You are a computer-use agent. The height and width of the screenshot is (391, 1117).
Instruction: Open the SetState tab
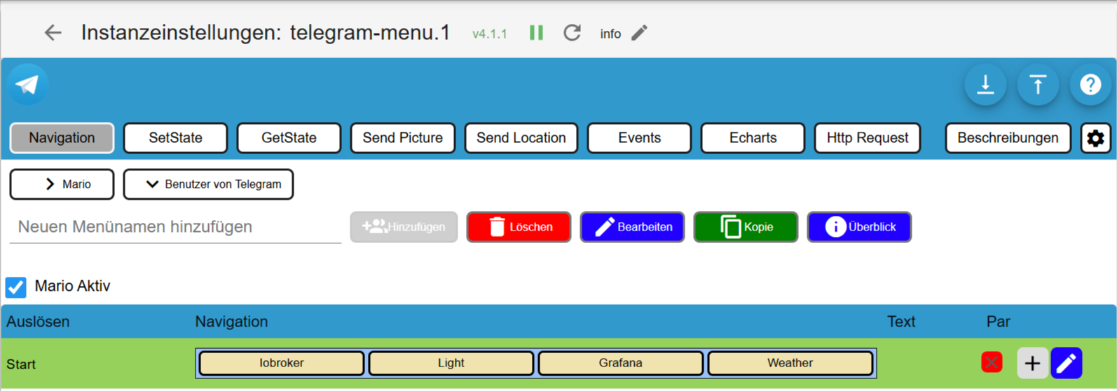point(175,138)
